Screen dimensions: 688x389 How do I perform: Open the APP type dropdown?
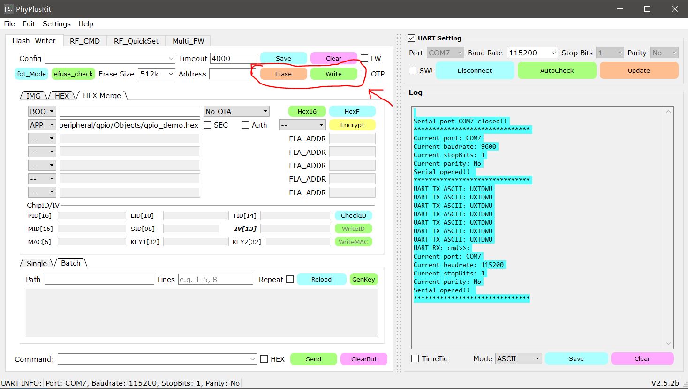coord(42,125)
